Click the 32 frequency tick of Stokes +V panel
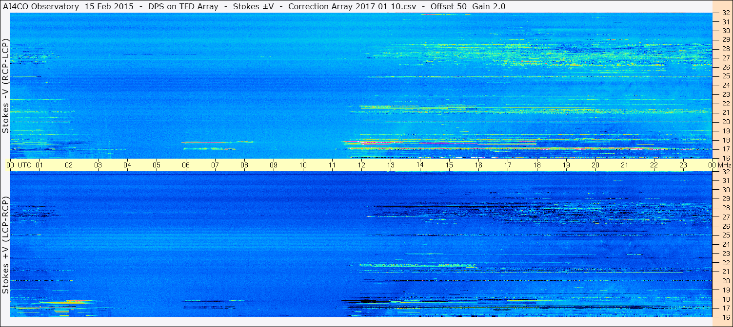The image size is (733, 327). [x=726, y=172]
